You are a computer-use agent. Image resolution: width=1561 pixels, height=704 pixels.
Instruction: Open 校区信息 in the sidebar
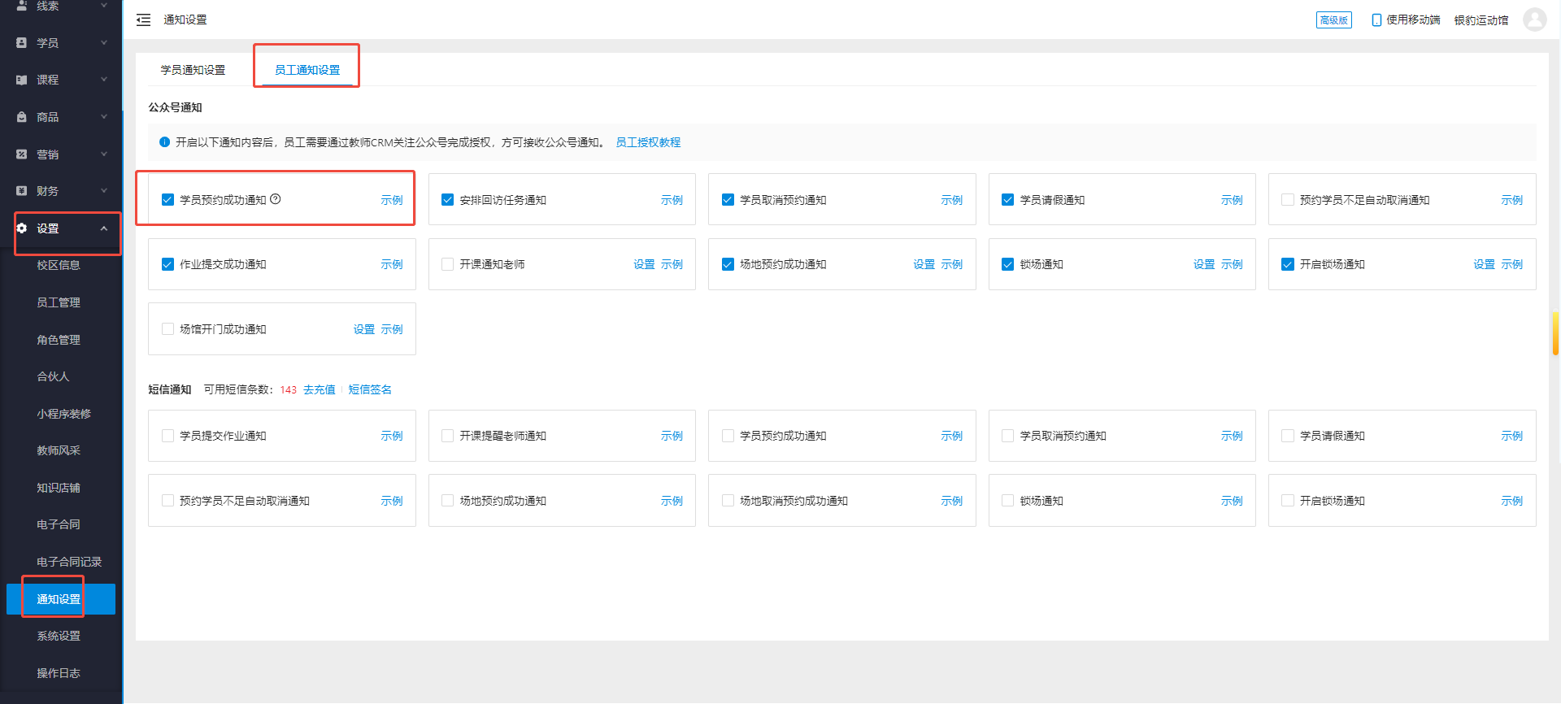(59, 265)
